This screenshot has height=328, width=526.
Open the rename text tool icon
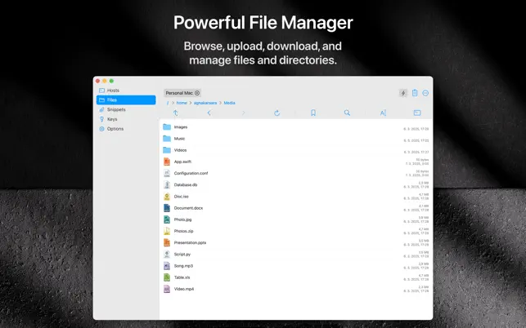383,113
